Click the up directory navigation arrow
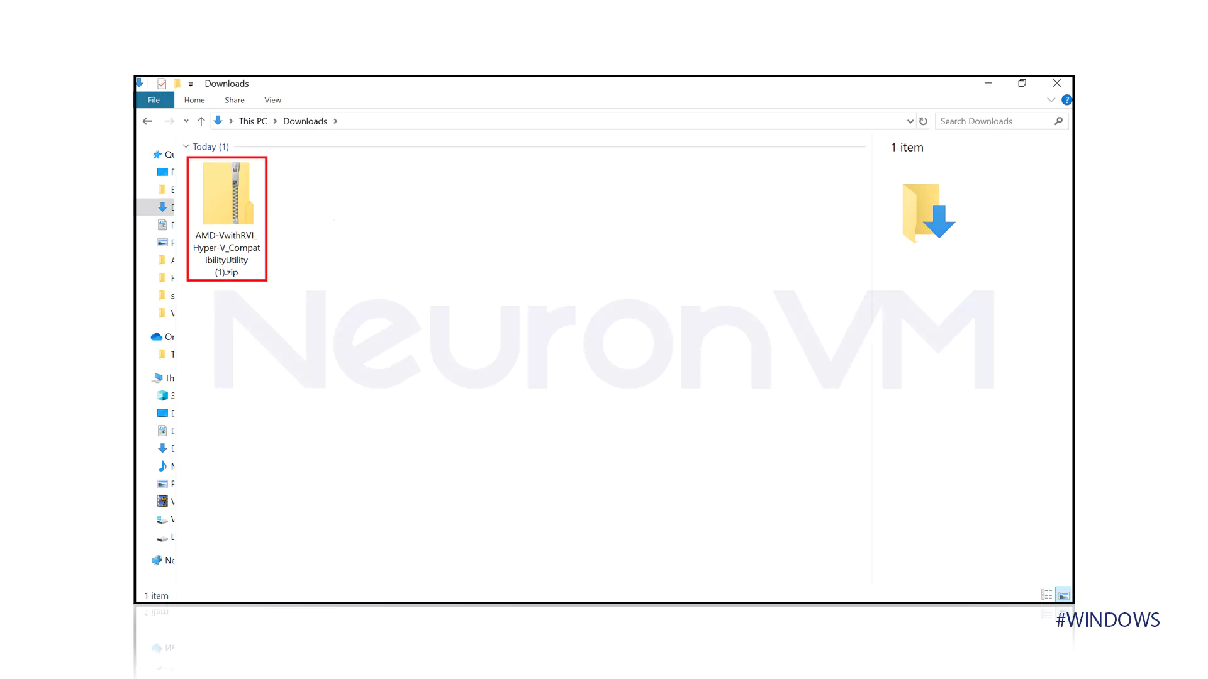 pyautogui.click(x=201, y=121)
